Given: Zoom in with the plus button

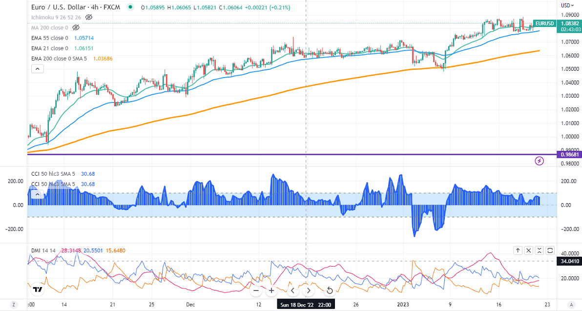Looking at the screenshot, I should [x=271, y=290].
